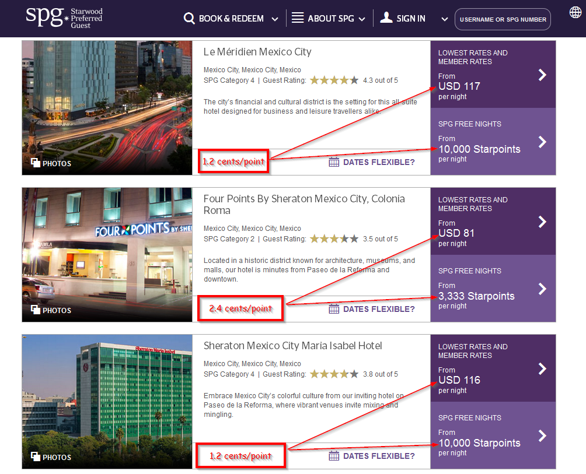Screen dimensions: 586x474
Task: Click the '3.8 out of 5' rating text
Action: tap(381, 374)
